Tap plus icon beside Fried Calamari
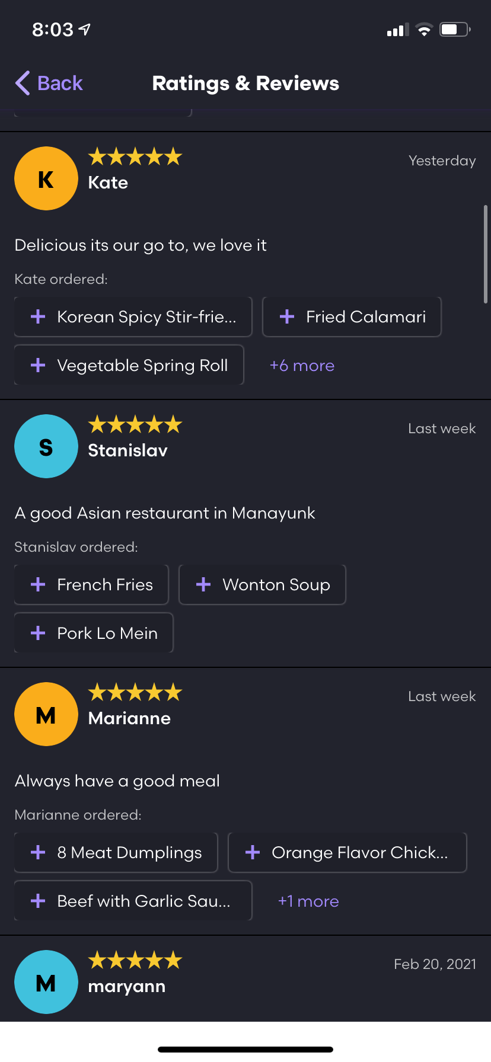This screenshot has height=1062, width=491. 287,317
